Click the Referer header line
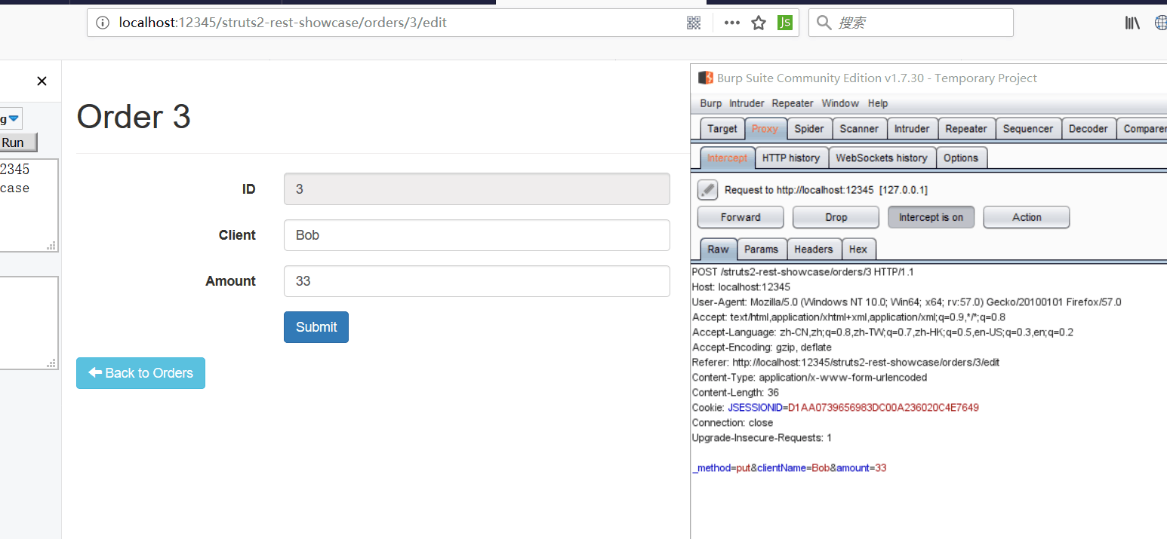1167x539 pixels. 846,363
